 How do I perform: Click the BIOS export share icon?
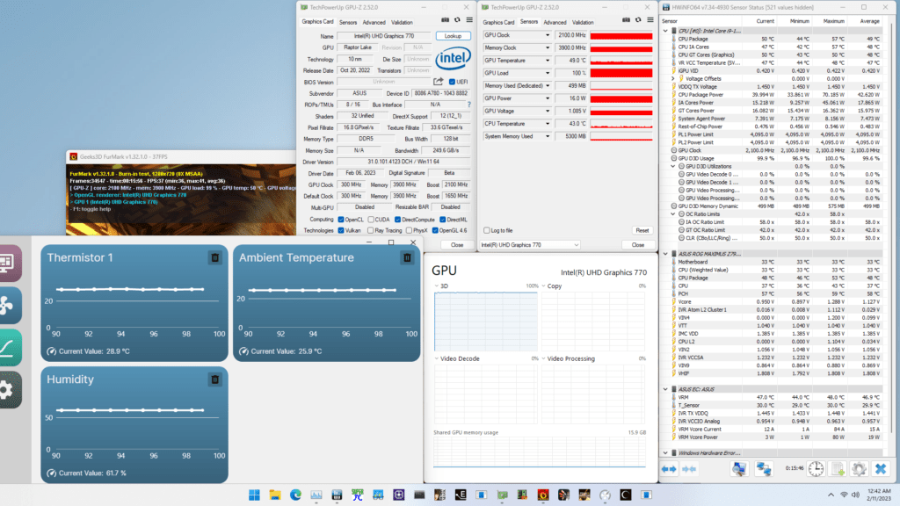(x=439, y=82)
